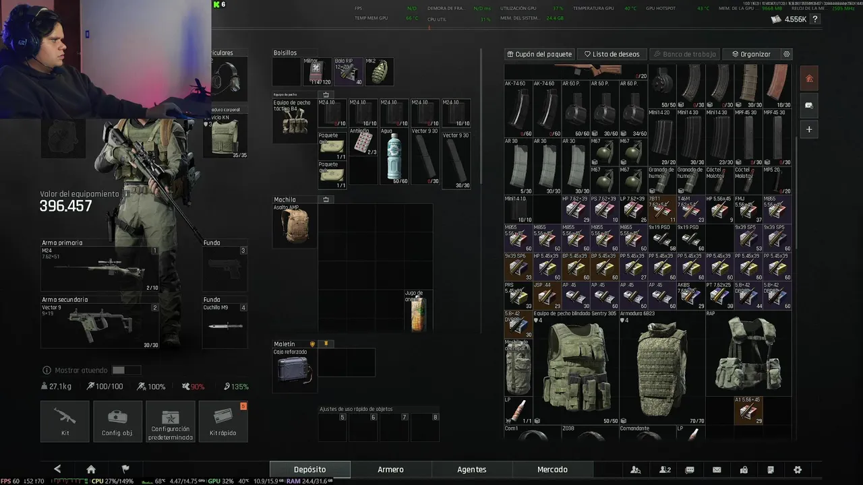Select the M24 primary weapon slot

pos(100,269)
